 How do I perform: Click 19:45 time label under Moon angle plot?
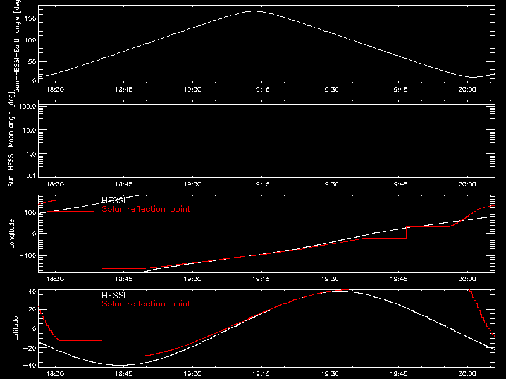[398, 184]
